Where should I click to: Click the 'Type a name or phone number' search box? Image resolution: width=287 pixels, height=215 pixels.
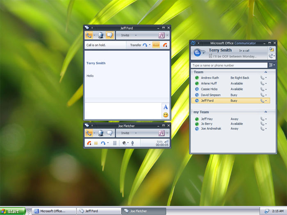pos(229,66)
